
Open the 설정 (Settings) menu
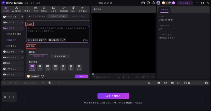click(32, 3)
